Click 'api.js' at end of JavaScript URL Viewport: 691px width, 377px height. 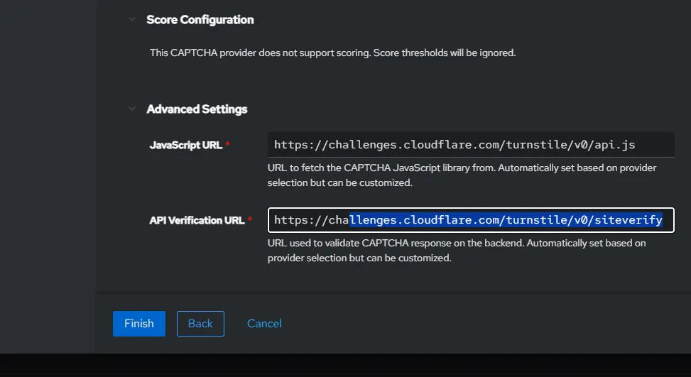click(613, 145)
